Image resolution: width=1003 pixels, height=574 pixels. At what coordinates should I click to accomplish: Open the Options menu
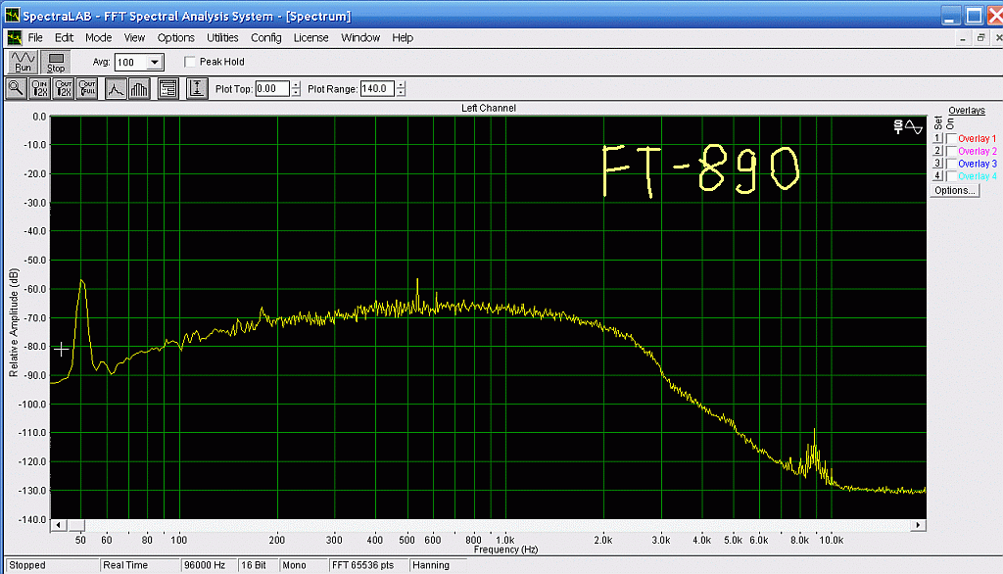click(176, 38)
